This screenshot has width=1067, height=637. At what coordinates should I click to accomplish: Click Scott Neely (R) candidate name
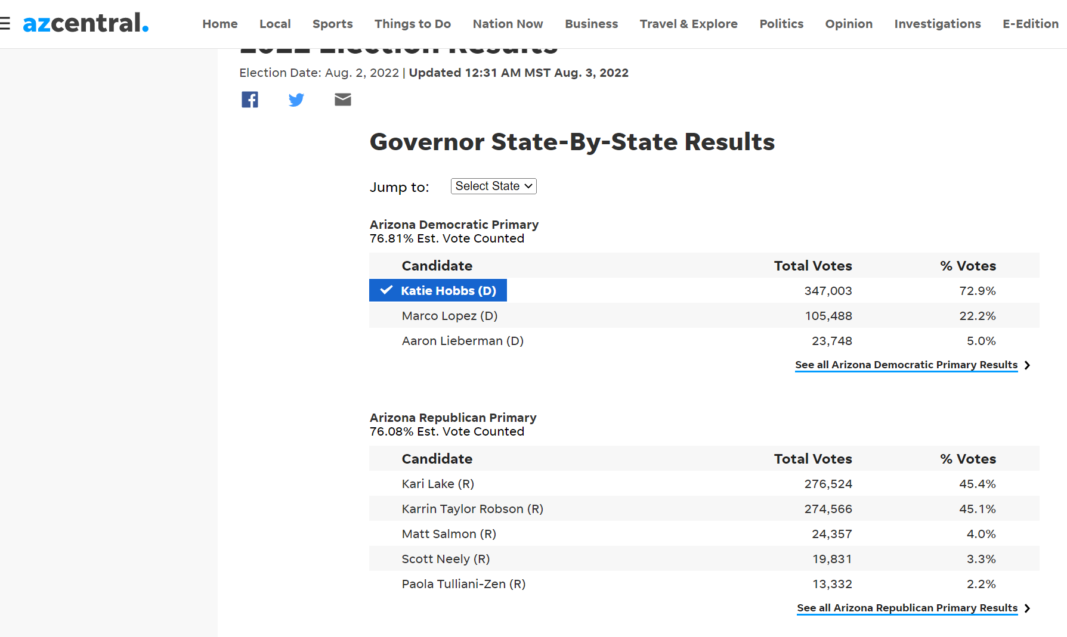[446, 559]
